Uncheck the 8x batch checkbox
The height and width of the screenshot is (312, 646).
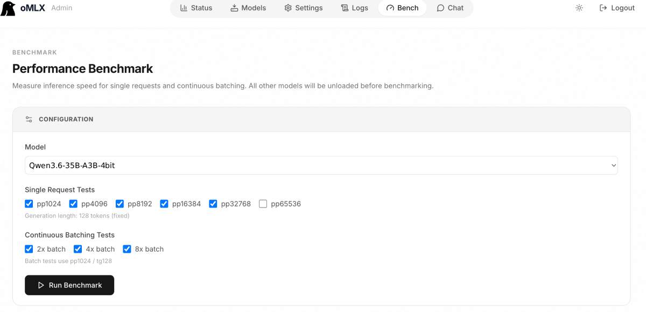click(x=127, y=249)
